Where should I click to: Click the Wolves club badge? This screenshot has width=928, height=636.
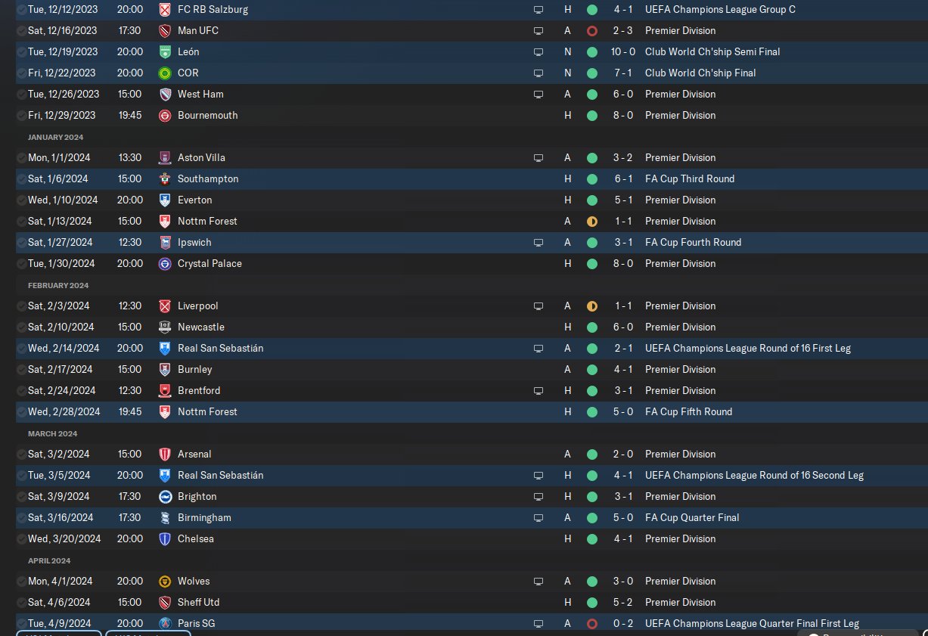[165, 582]
